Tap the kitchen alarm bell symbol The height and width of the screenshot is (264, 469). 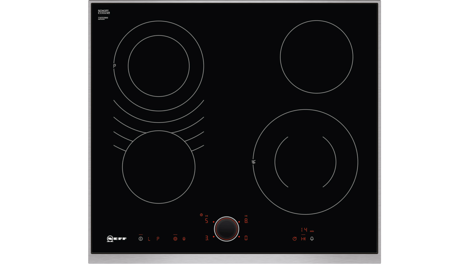[312, 239]
